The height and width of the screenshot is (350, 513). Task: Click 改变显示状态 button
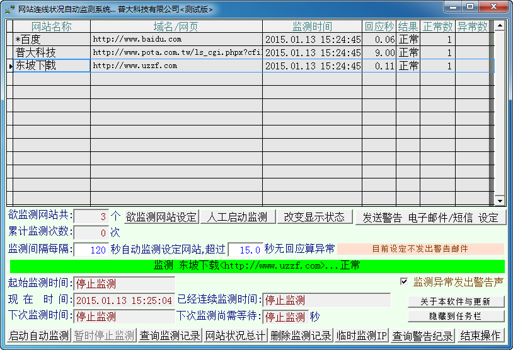pos(314,217)
